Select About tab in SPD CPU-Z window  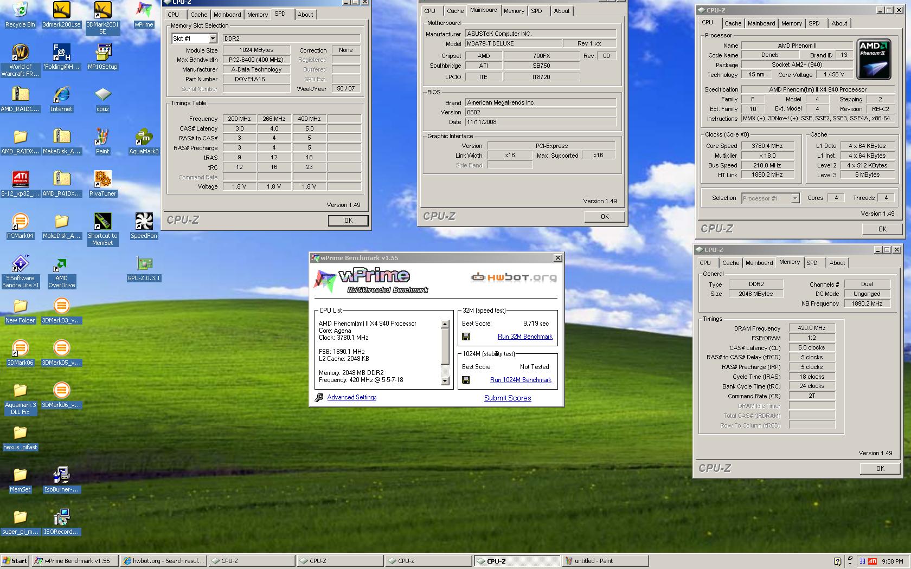point(305,15)
